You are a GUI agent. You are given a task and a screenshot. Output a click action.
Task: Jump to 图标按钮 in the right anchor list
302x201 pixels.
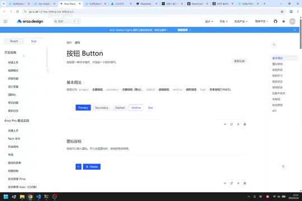277,64
